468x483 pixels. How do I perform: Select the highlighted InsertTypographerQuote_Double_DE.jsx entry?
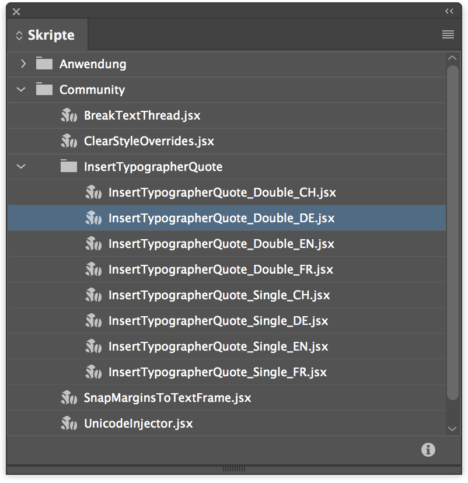coord(222,218)
